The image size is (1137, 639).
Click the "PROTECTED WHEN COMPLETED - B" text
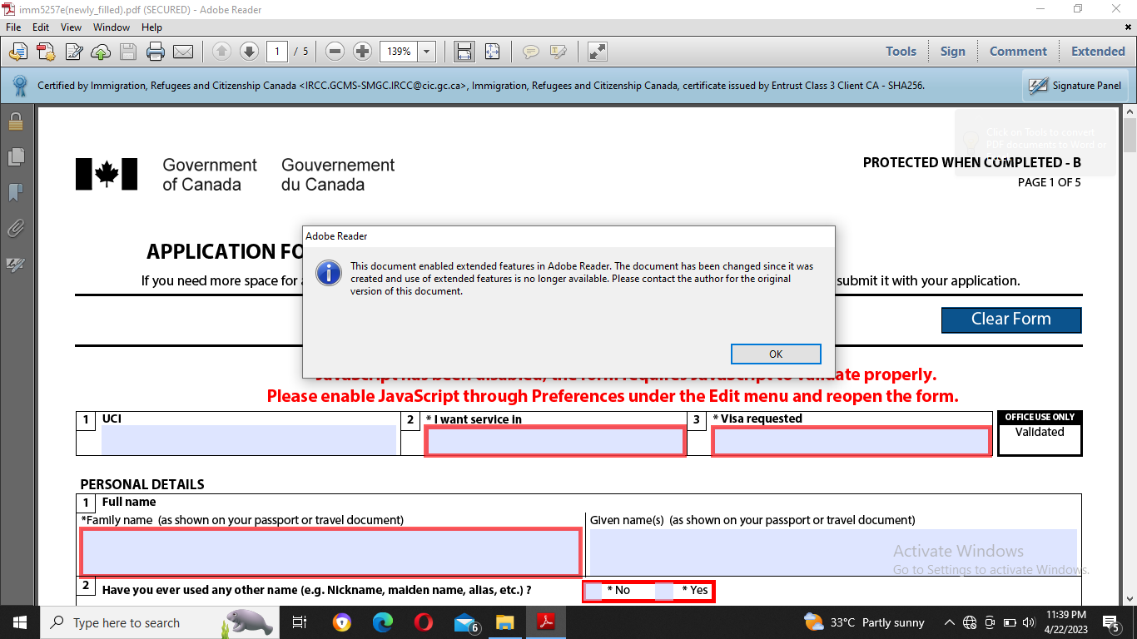point(972,162)
